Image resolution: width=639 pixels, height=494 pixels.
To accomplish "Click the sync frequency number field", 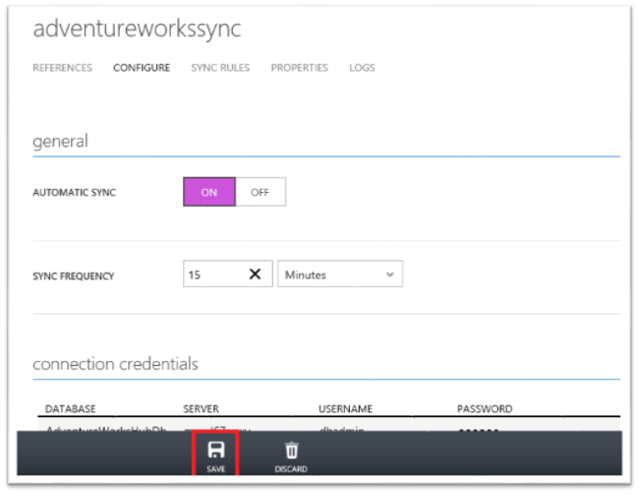I will point(228,275).
